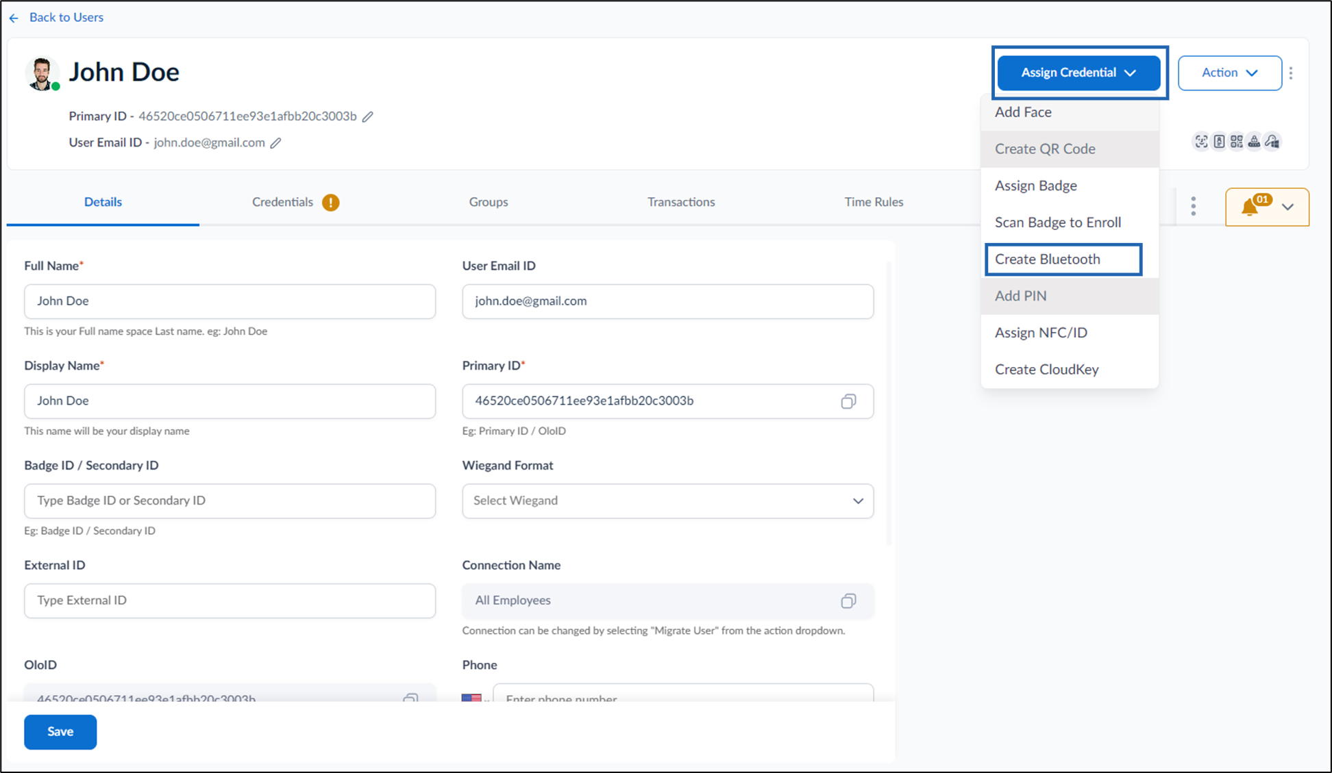Click the Credentials warning indicator icon

331,203
